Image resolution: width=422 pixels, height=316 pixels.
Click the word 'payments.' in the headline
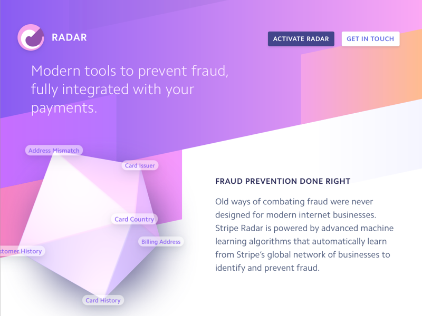pos(64,108)
